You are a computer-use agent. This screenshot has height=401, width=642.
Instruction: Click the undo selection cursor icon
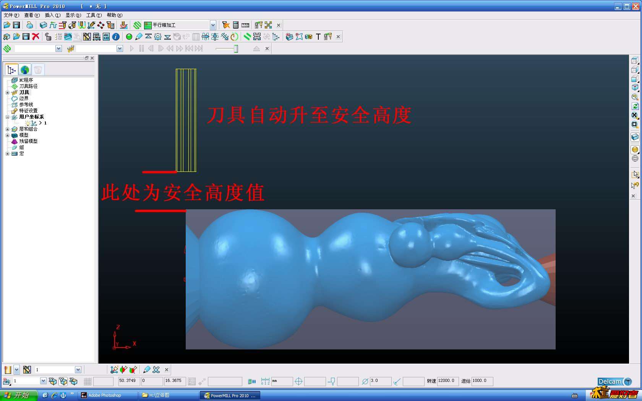(635, 185)
